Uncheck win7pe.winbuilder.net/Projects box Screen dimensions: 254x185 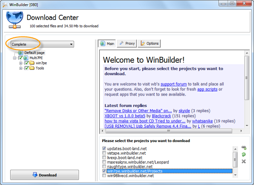(x=104, y=171)
